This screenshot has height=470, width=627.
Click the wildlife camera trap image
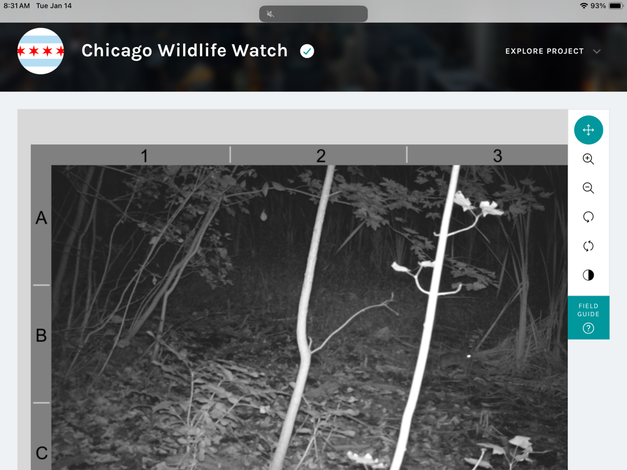coord(310,317)
